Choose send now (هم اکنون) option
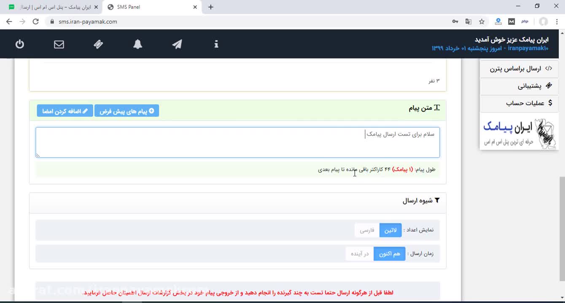Image resolution: width=565 pixels, height=303 pixels. [389, 254]
